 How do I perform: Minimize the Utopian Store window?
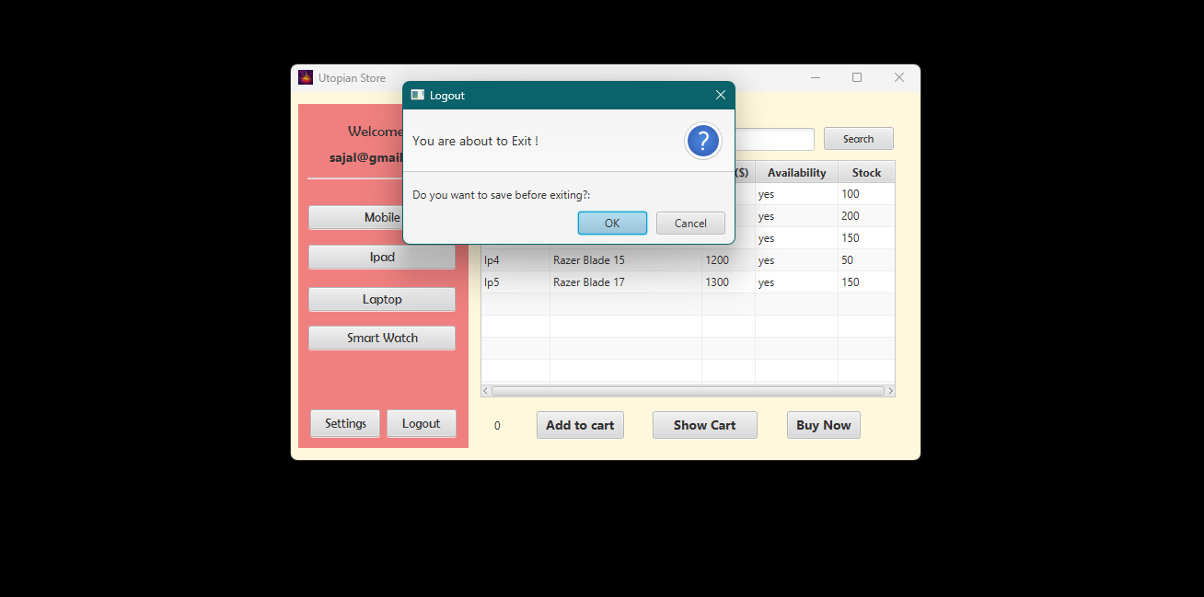click(816, 77)
